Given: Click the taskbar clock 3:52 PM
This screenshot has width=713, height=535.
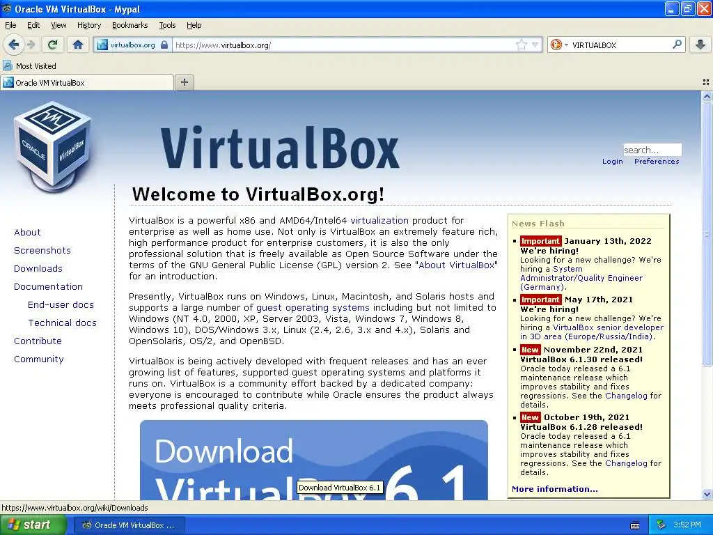Looking at the screenshot, I should 687,525.
